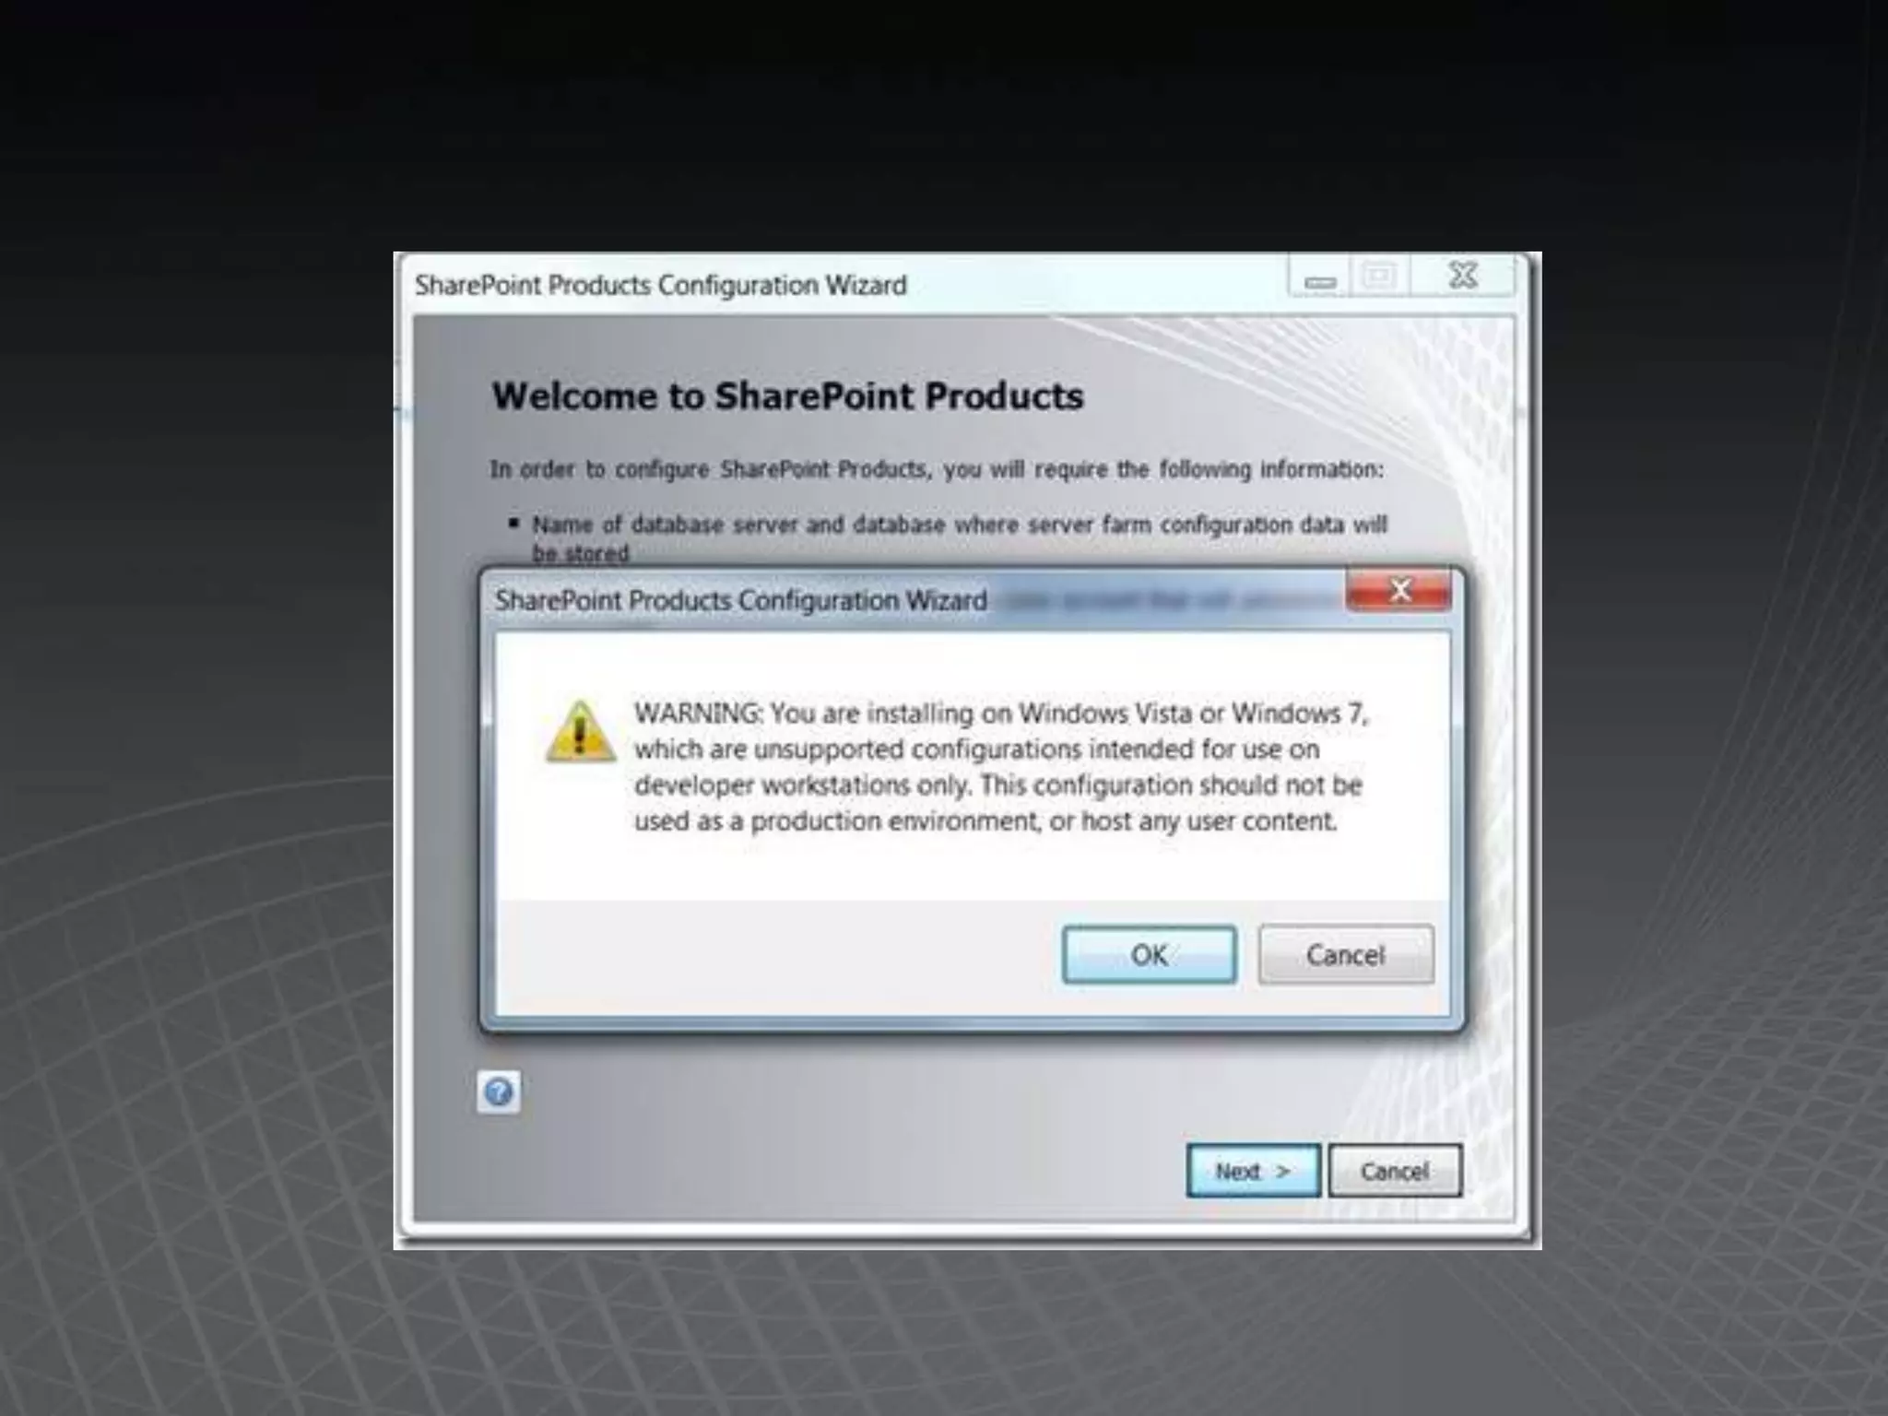The height and width of the screenshot is (1416, 1888).
Task: Click the Next > wizard button
Action: click(x=1253, y=1171)
